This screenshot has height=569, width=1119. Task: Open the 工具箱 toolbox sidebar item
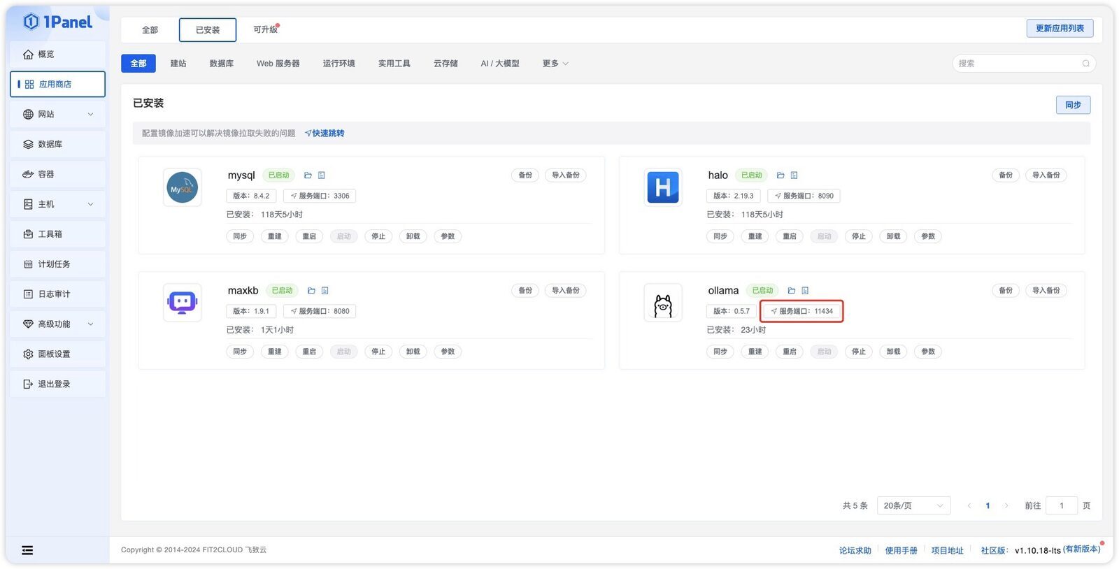pos(57,234)
